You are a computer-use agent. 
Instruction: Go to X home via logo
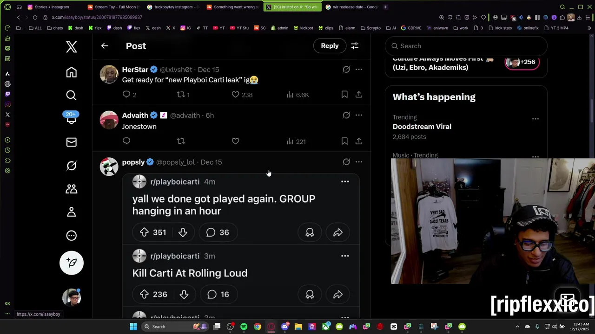pyautogui.click(x=71, y=46)
